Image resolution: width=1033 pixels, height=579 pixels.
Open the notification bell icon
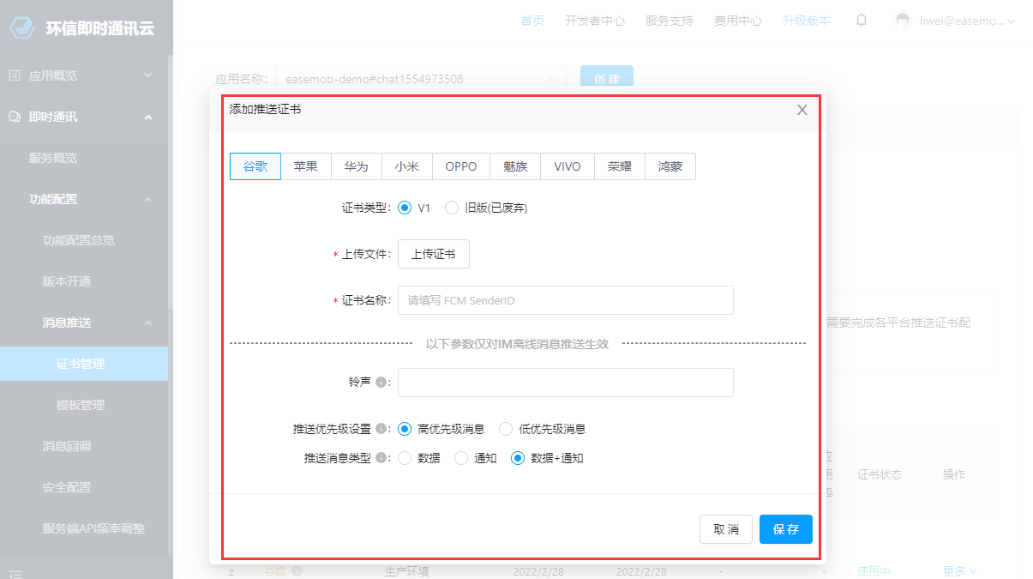[x=862, y=21]
